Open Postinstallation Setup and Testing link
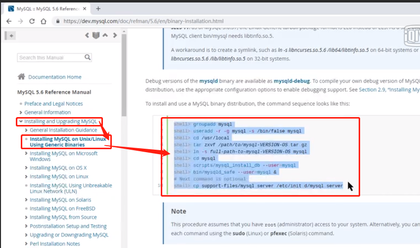The width and height of the screenshot is (420, 248). [x=68, y=226]
